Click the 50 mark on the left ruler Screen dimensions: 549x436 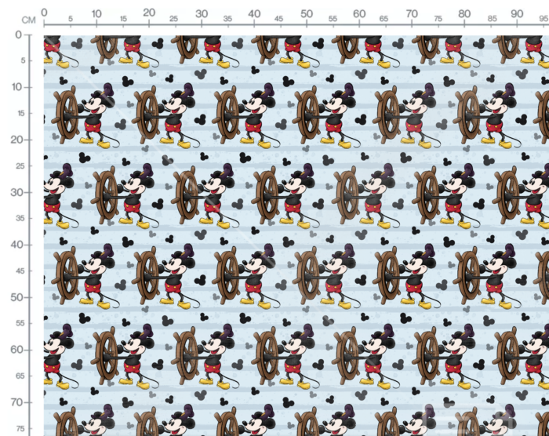click(16, 297)
